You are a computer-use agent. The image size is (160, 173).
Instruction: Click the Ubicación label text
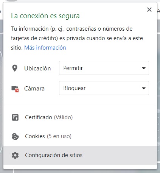(x=37, y=69)
